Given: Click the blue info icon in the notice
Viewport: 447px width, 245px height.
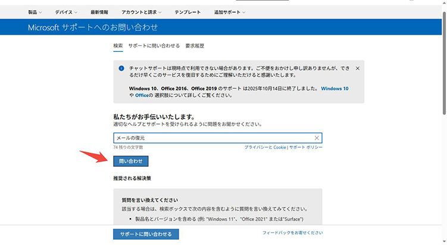Looking at the screenshot, I should 121,69.
